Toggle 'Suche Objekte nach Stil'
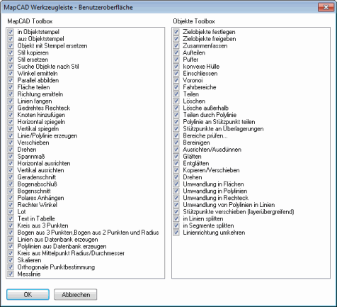Viewport: 337px width, 307px height. [11, 66]
